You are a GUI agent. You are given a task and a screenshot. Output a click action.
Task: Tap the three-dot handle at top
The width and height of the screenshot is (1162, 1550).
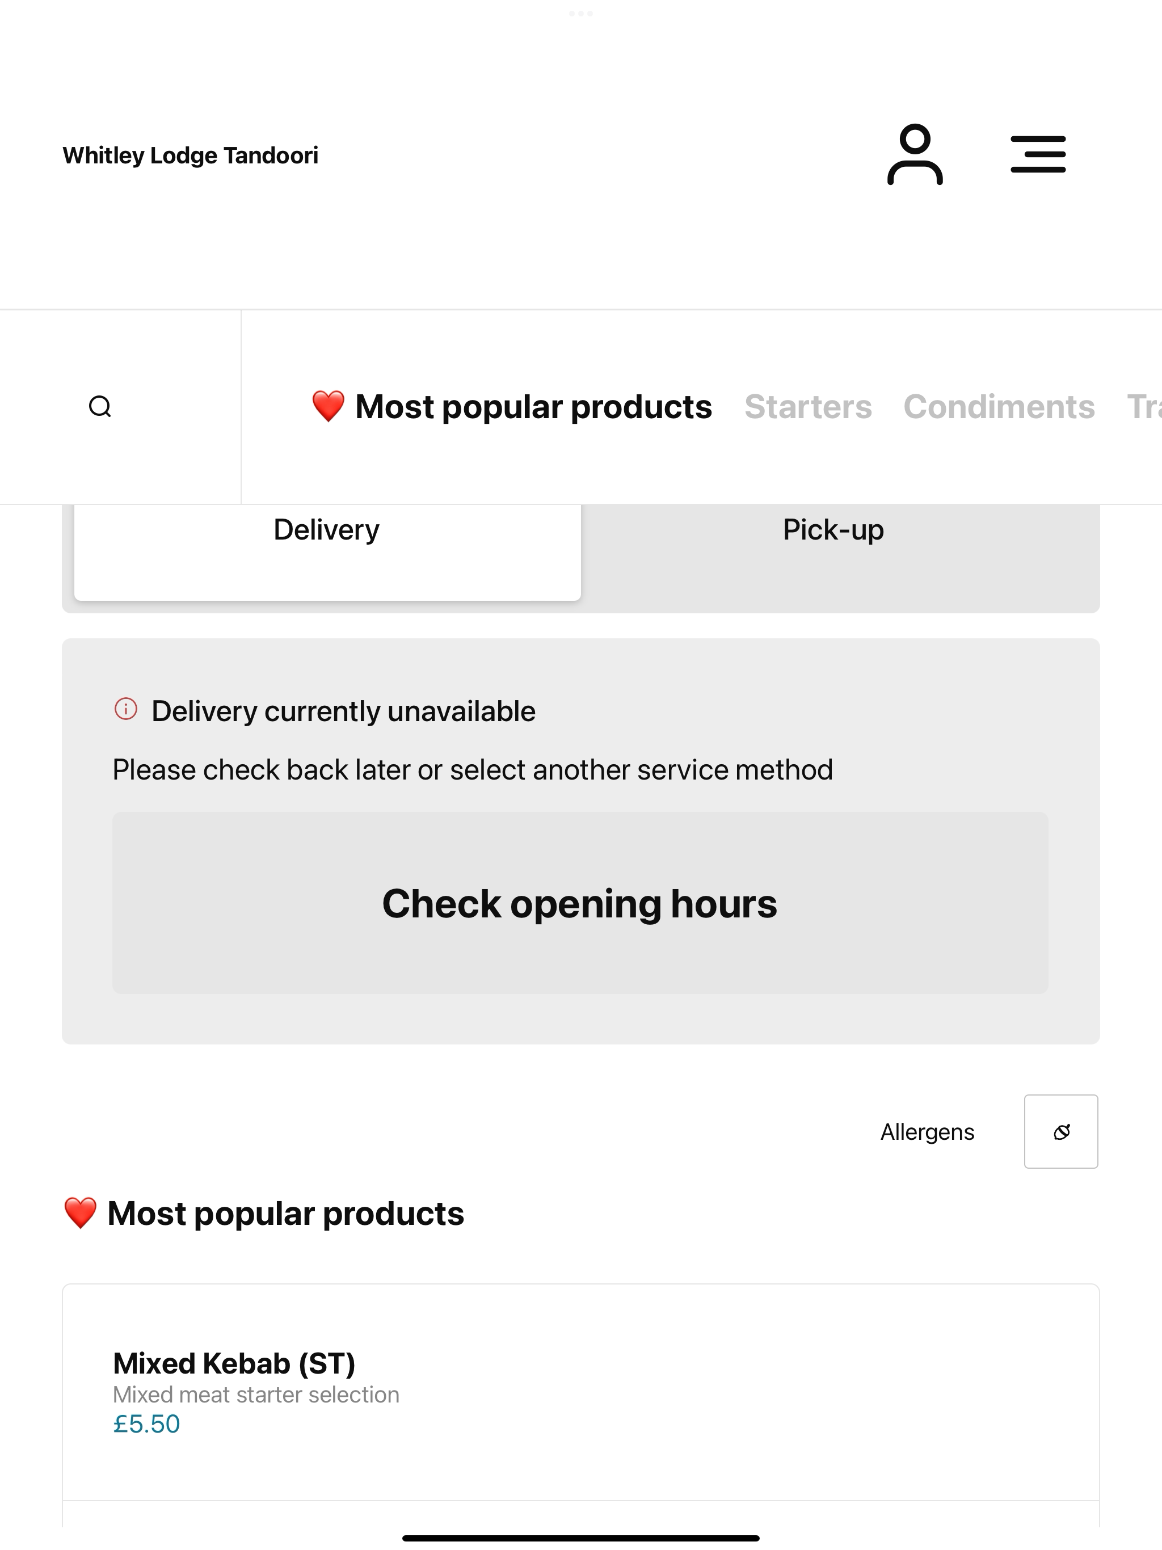point(581,13)
